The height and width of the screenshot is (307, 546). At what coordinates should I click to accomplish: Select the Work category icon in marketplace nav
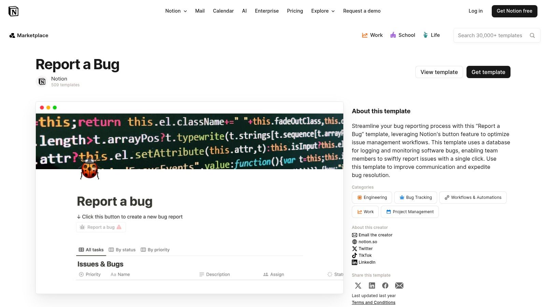coord(365,35)
